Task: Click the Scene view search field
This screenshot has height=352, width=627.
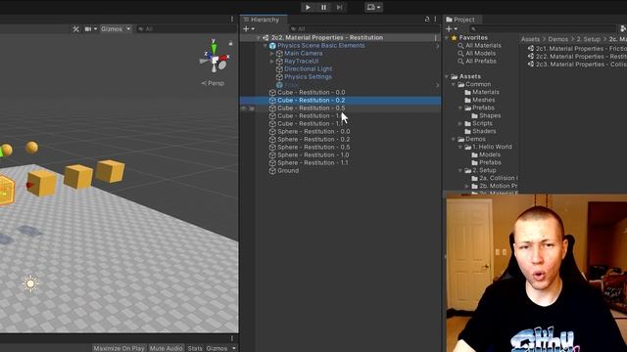Action: [x=186, y=28]
